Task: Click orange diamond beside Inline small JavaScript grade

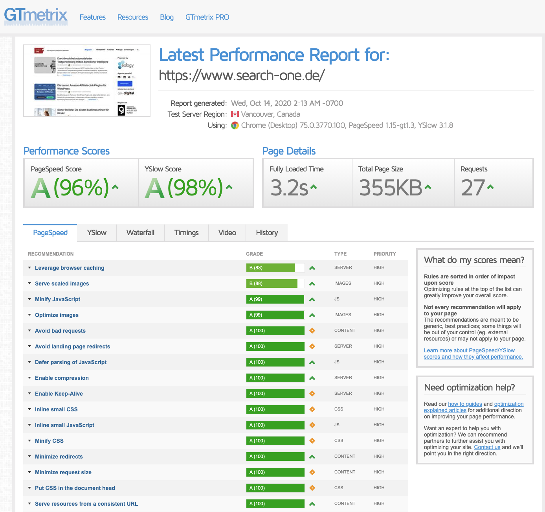Action: pyautogui.click(x=312, y=425)
